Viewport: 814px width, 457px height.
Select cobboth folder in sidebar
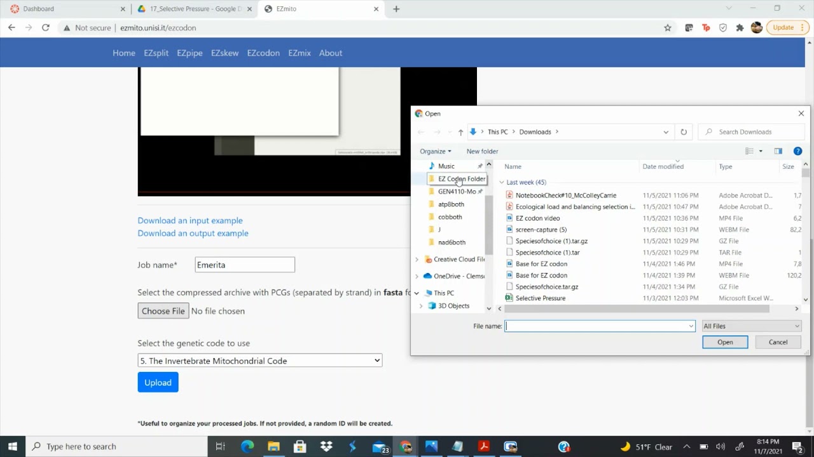pos(450,217)
